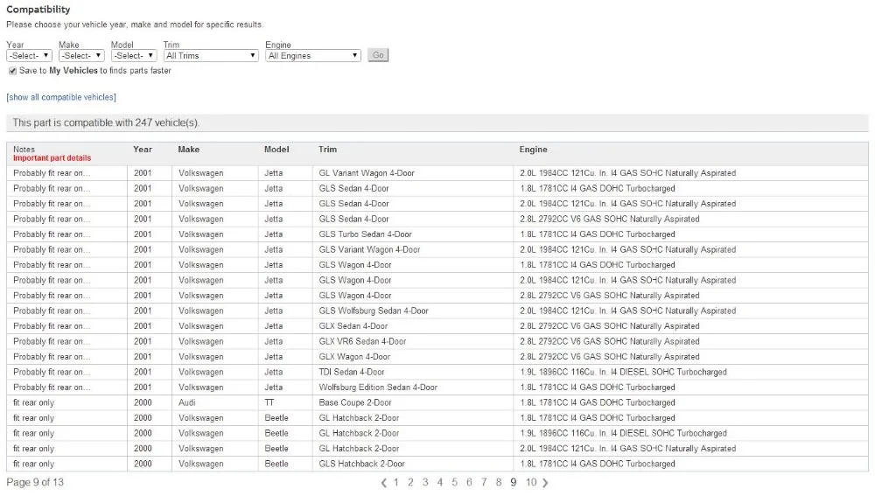Go to page 8

(x=499, y=482)
